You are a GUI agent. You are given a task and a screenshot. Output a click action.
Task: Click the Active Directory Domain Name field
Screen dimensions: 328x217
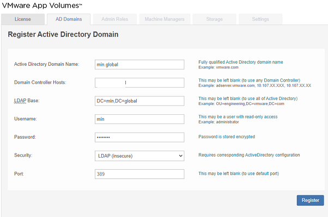point(139,65)
